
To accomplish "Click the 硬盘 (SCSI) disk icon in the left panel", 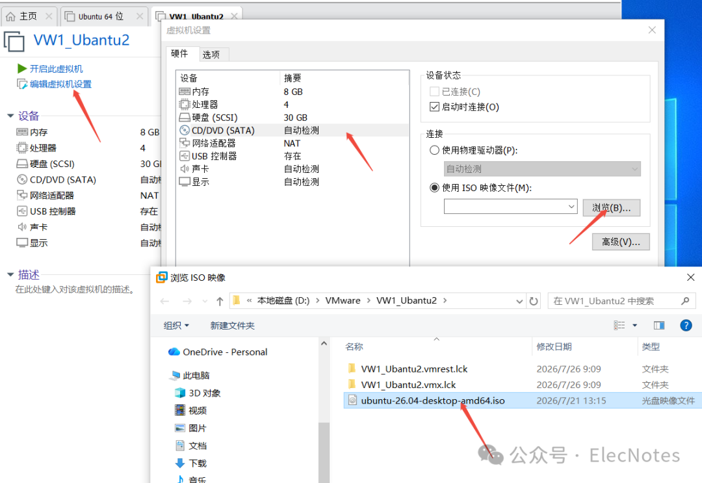I will click(x=22, y=164).
